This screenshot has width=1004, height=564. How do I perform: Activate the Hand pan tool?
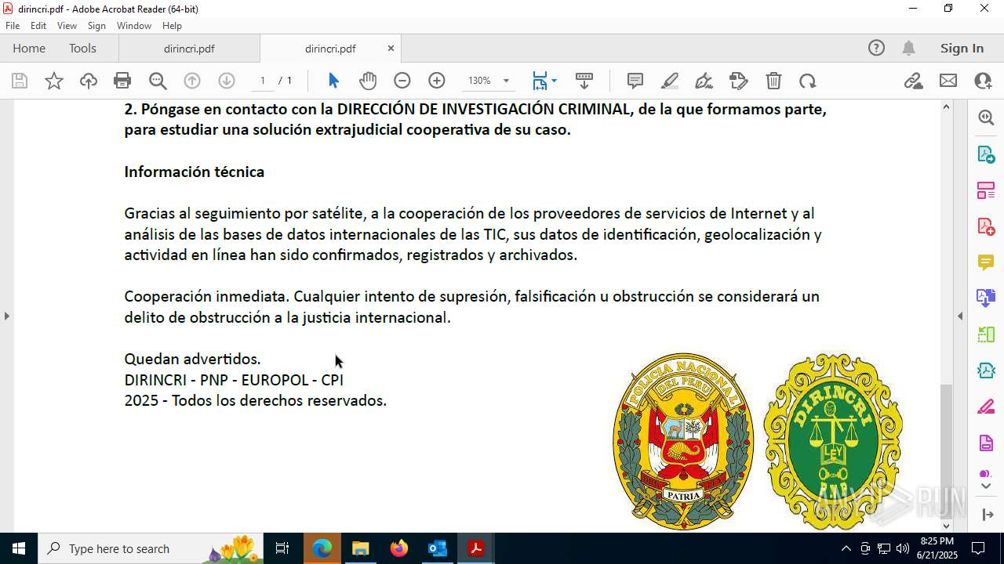368,81
